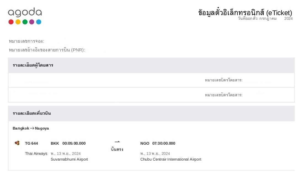Click the arrow above บินตรง
This screenshot has height=173, width=297.
(117, 142)
